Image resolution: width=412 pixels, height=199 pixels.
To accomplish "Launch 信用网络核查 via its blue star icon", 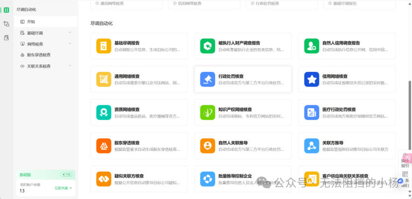I will click(x=311, y=79).
